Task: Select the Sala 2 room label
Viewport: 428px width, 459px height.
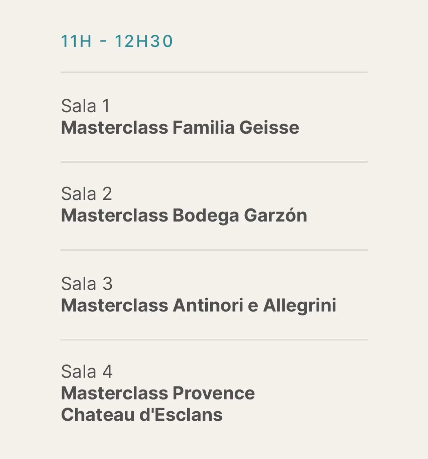Action: [x=86, y=194]
